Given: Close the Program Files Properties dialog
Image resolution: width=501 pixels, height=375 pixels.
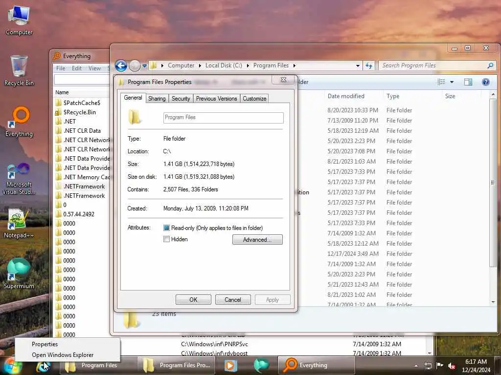Looking at the screenshot, I should [x=283, y=80].
